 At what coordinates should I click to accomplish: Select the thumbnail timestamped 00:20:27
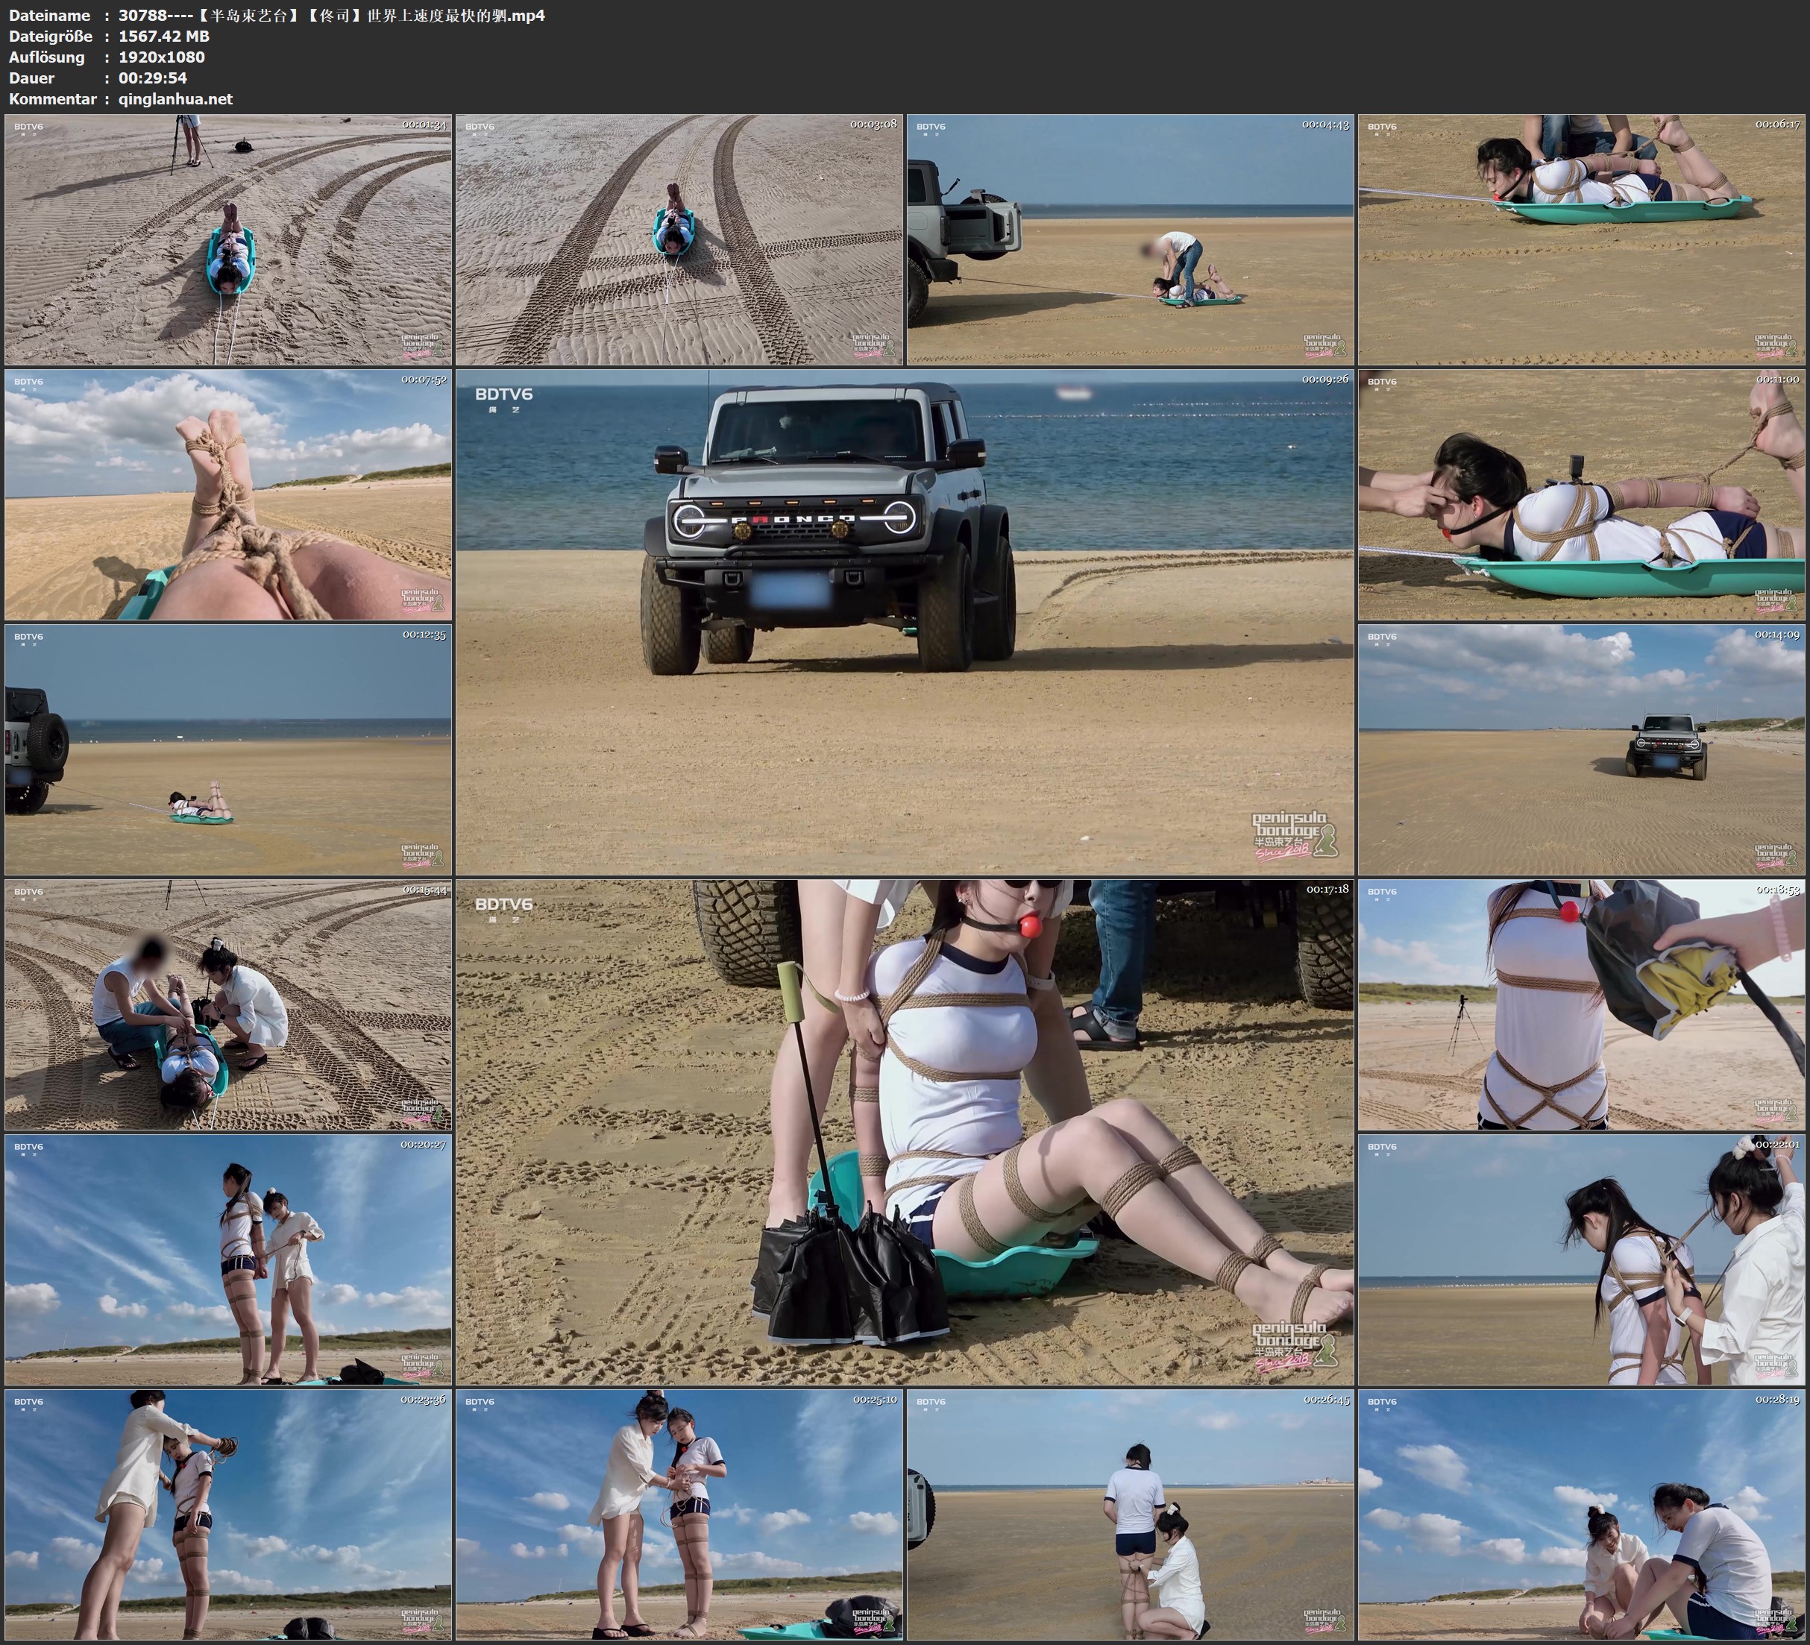(228, 1259)
